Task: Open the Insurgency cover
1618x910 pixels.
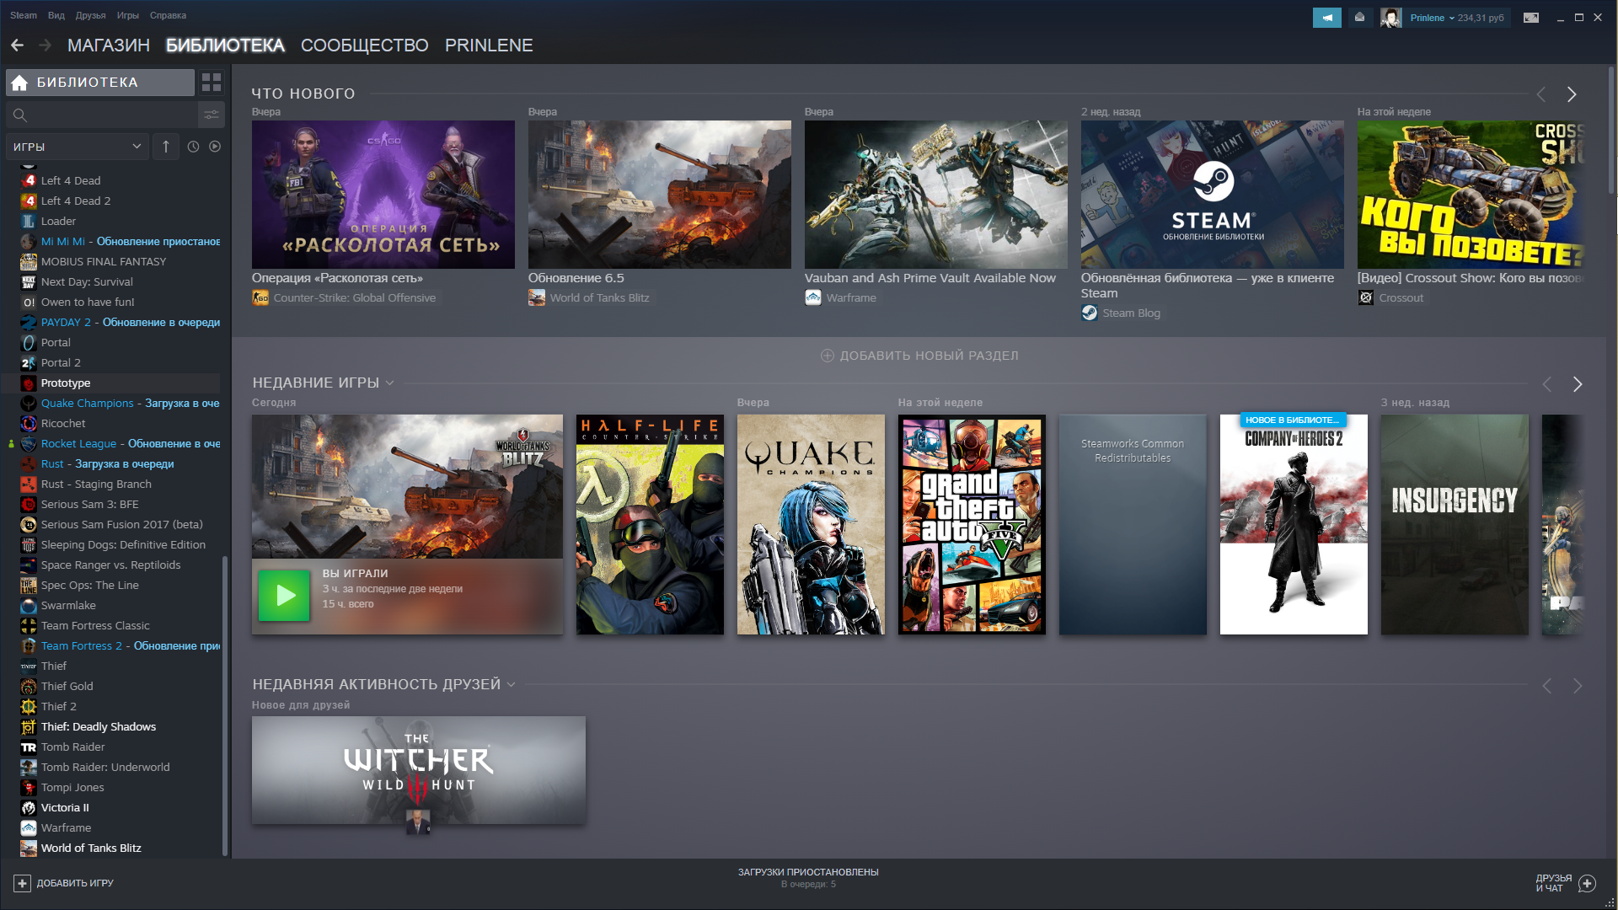Action: [x=1455, y=524]
